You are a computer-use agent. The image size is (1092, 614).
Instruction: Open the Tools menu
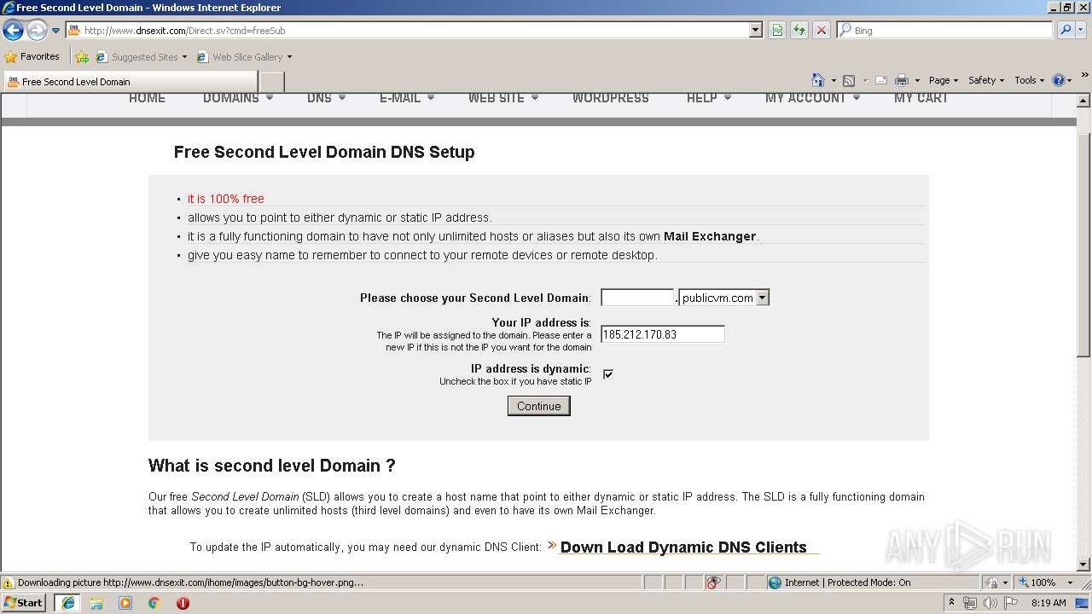(x=1029, y=80)
